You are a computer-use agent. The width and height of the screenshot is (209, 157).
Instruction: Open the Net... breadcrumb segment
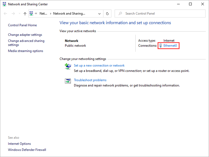click(43, 13)
